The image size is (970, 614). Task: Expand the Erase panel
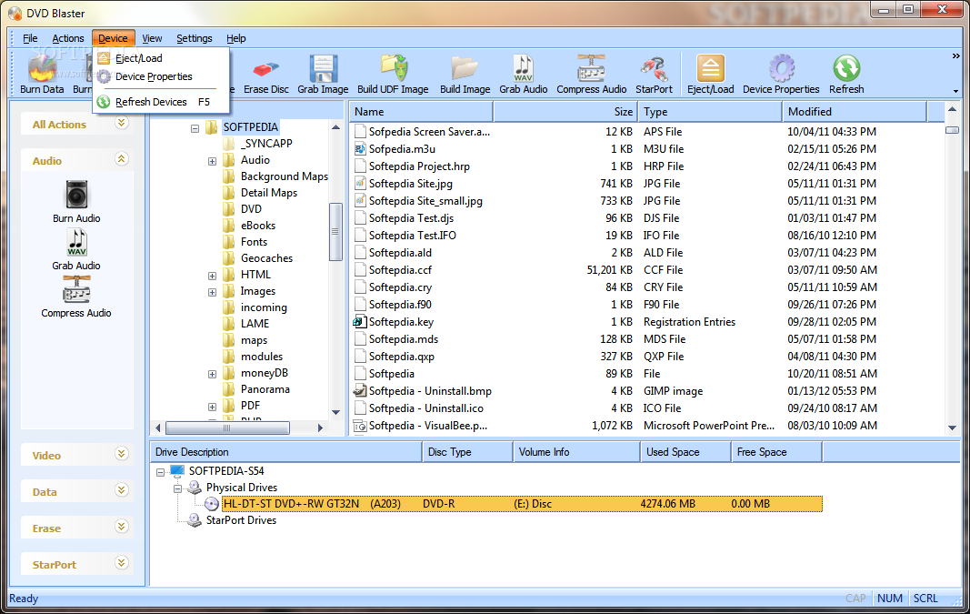pos(121,527)
